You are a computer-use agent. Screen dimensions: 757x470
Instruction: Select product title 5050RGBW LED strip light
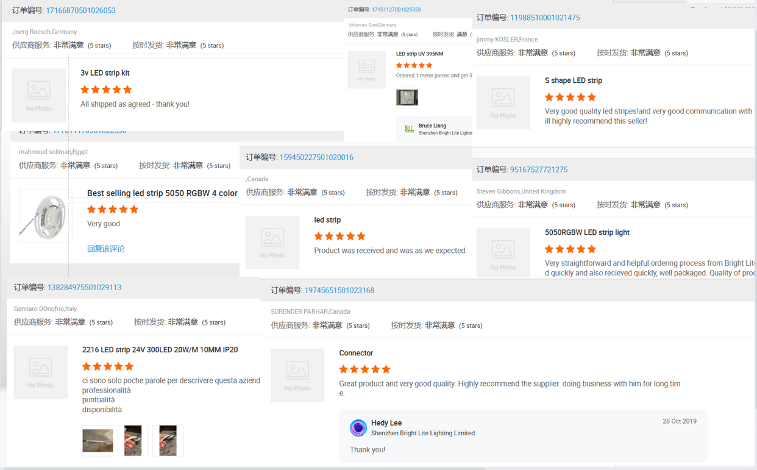(587, 232)
